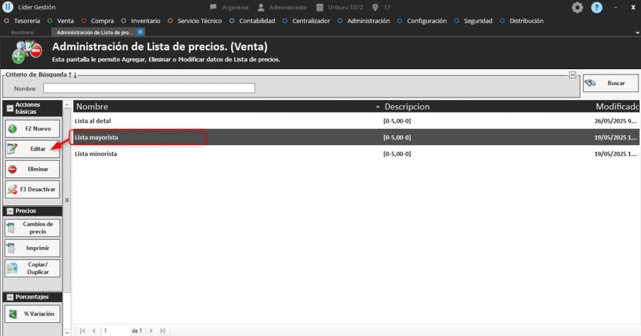Click the Imprimir button
The image size is (641, 336).
tap(33, 248)
